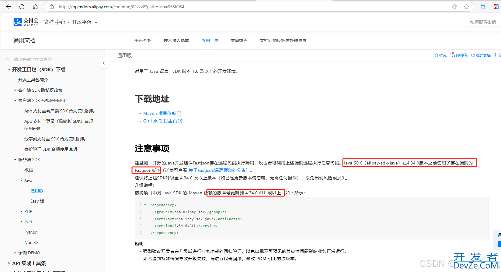The height and width of the screenshot is (272, 501).
Task: Collapse sidebar with the left chevron button
Action: [104, 63]
